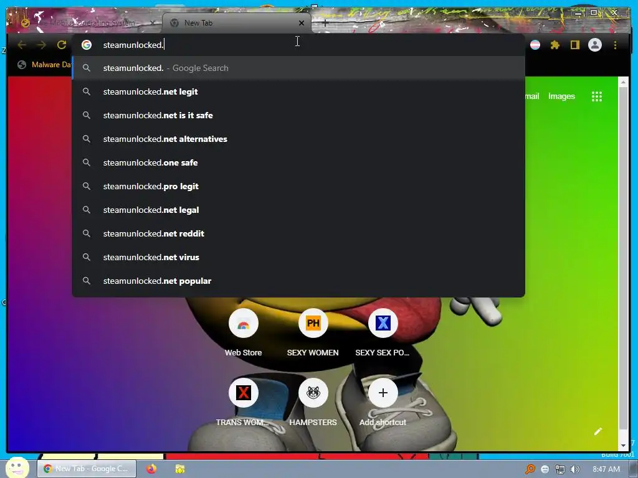
Task: Click the 8:47 AM system clock
Action: 606,469
